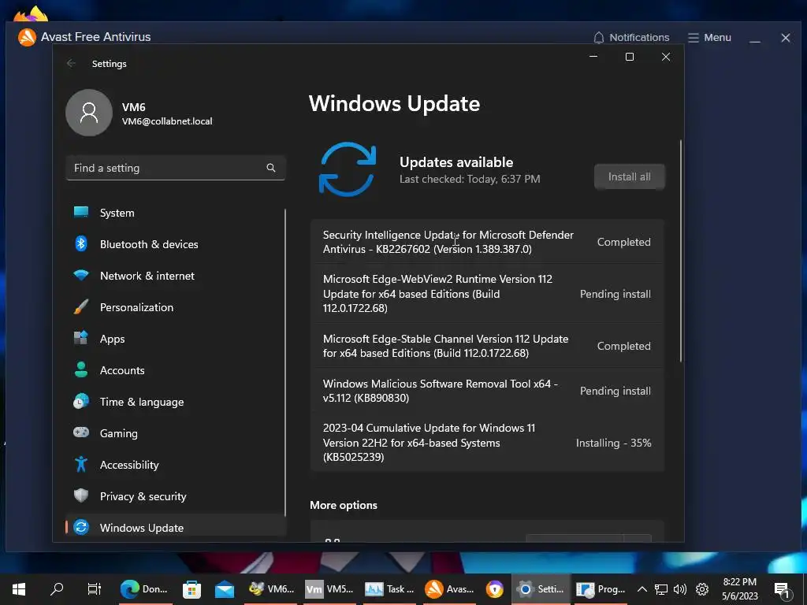The image size is (807, 605).
Task: Click the settings sidebar scrollbar
Action: [285, 362]
